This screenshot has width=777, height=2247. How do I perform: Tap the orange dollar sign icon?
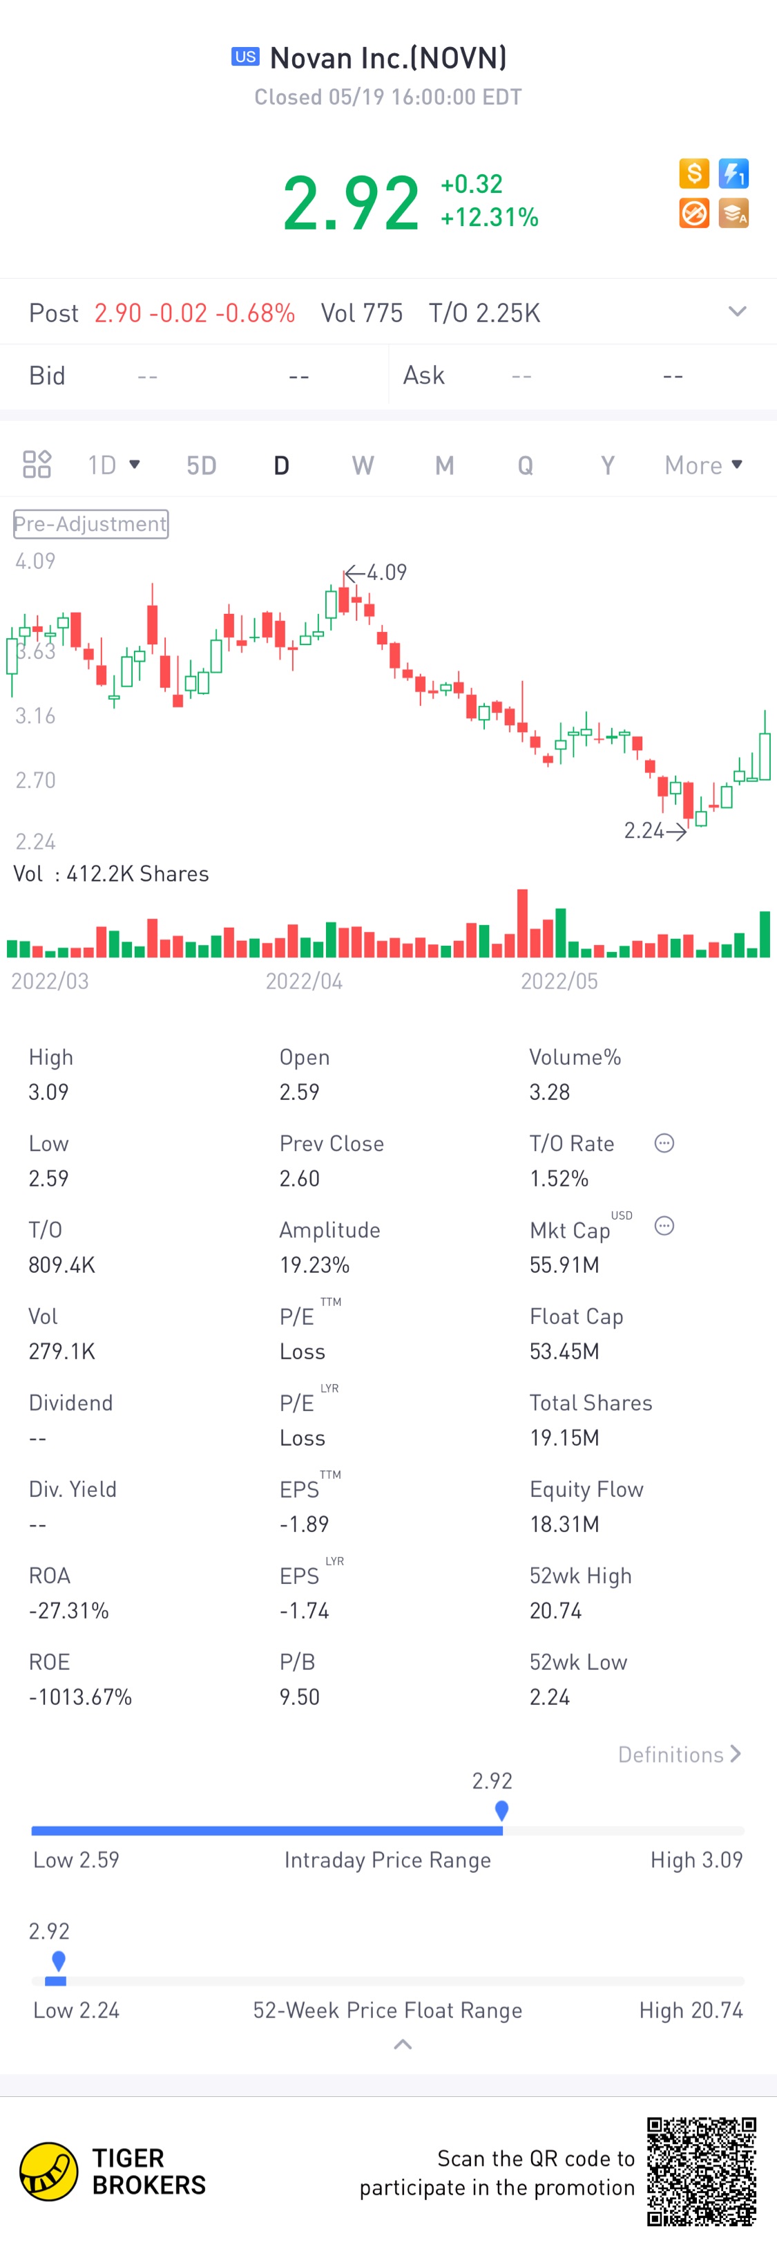click(694, 174)
